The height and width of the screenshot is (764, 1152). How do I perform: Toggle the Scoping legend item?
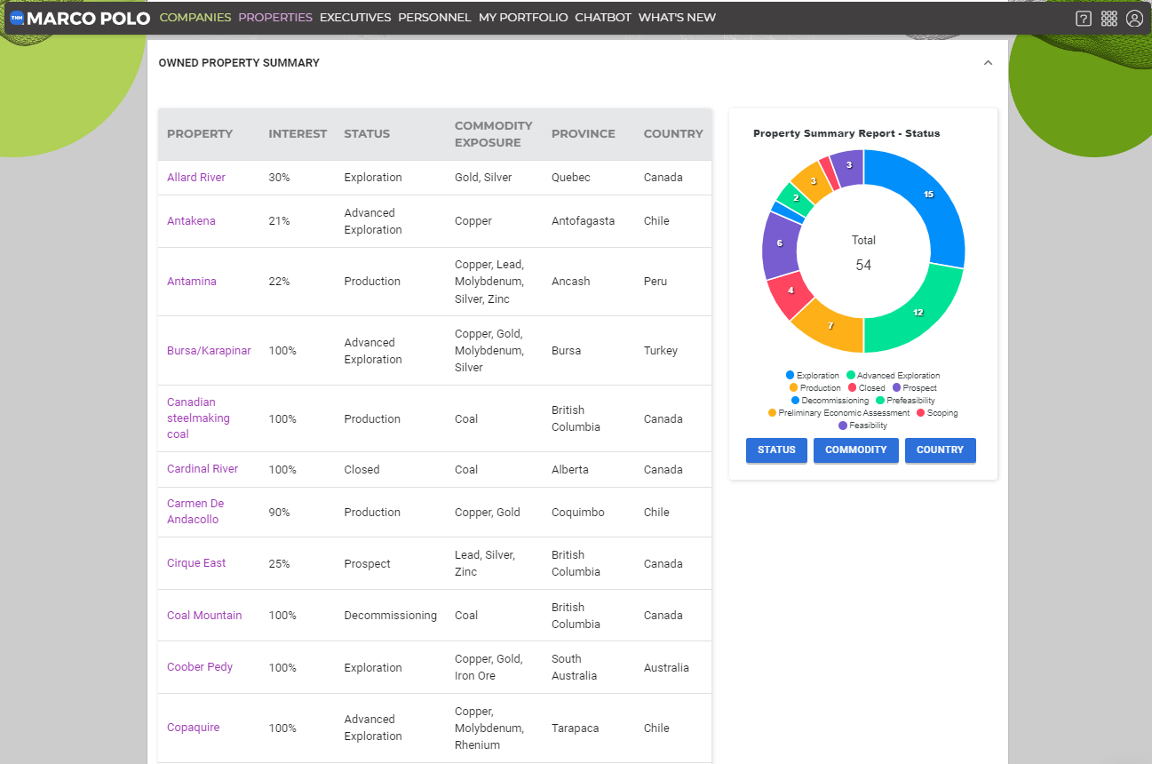coord(937,413)
